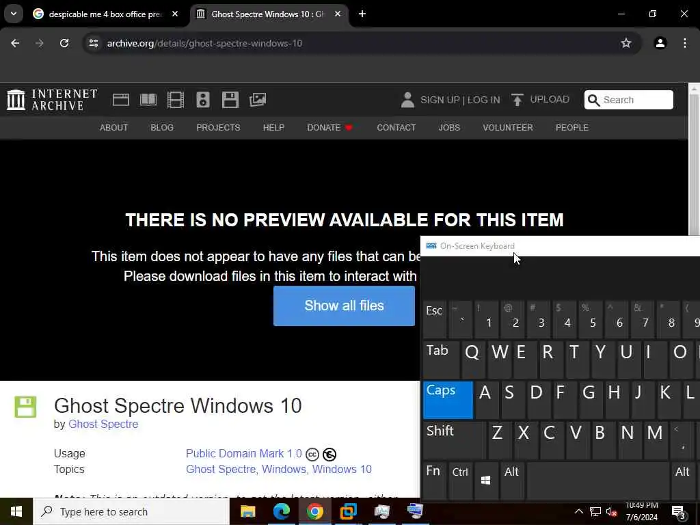Toggle Caps lock on on-screen keyboard
700x525 pixels.
click(x=448, y=400)
